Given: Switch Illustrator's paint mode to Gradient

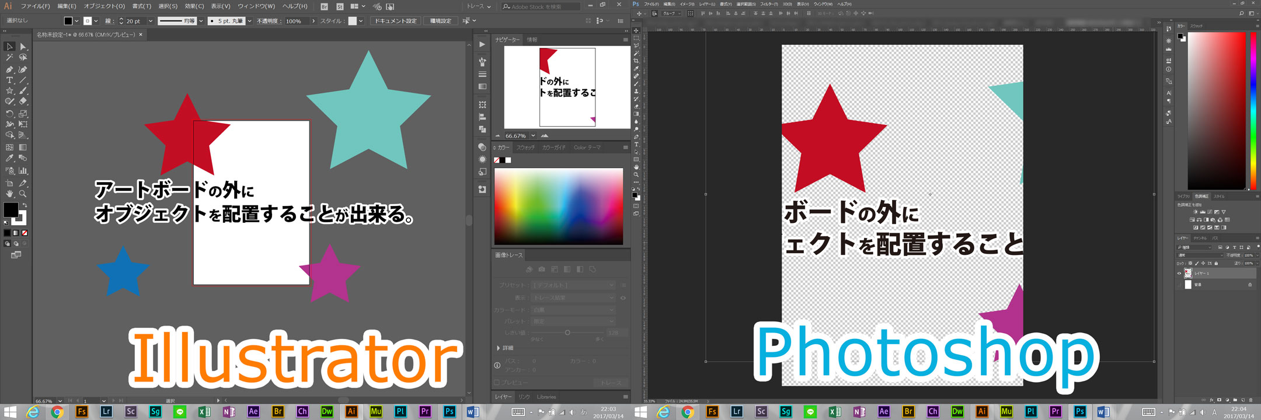Looking at the screenshot, I should [16, 233].
